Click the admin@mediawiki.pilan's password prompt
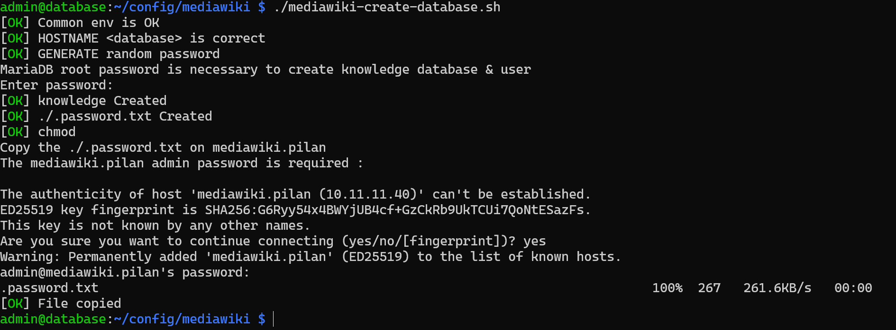 click(x=124, y=272)
